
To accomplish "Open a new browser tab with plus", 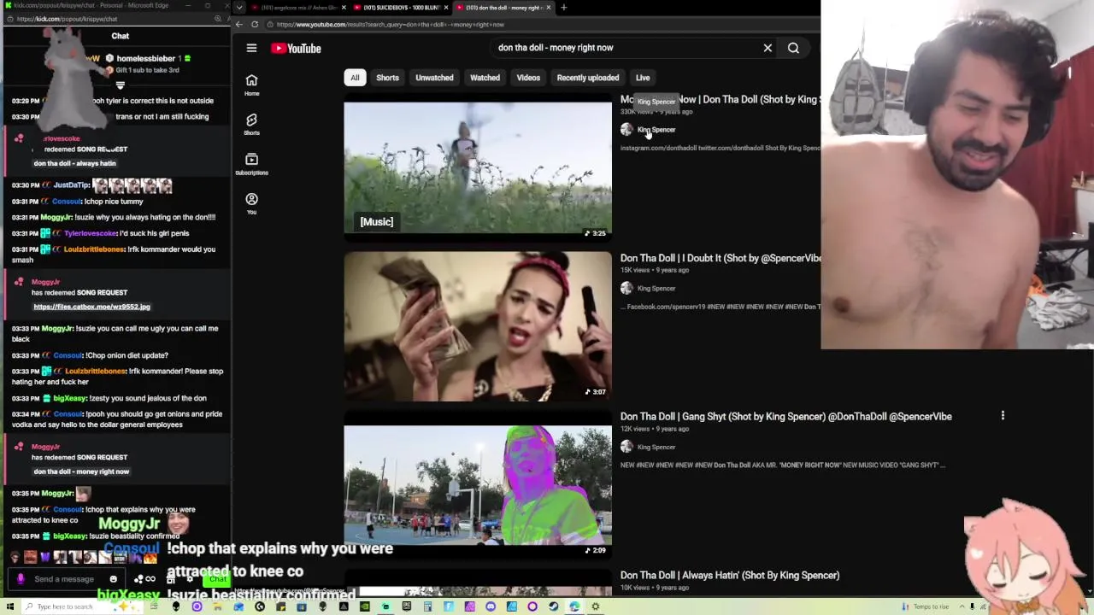I will click(x=563, y=8).
